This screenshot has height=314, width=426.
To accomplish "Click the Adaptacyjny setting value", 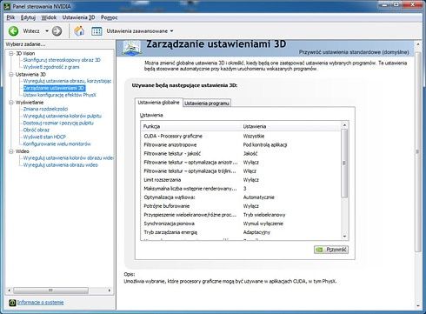I will [256, 232].
